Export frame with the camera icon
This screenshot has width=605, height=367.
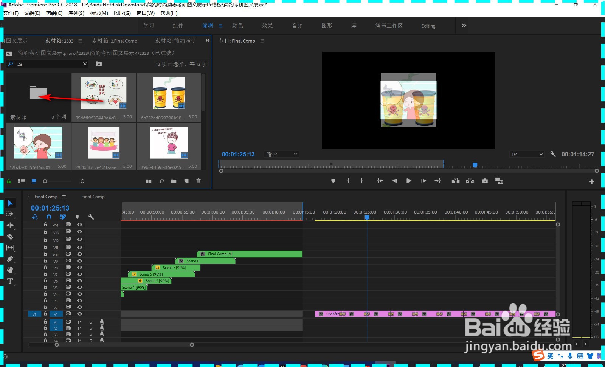[485, 181]
